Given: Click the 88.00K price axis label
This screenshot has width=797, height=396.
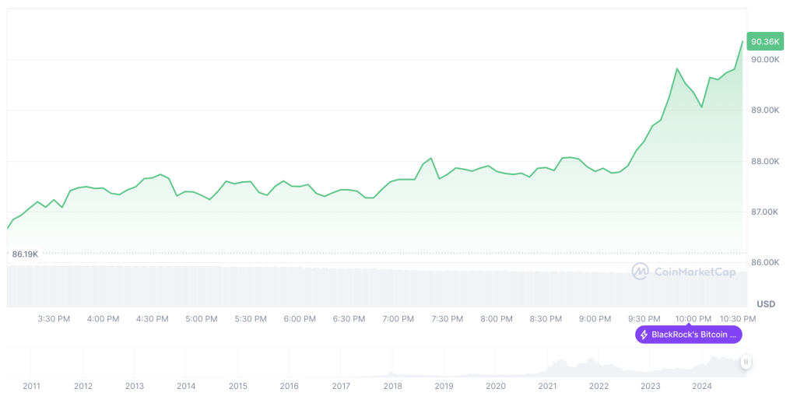Looking at the screenshot, I should [x=767, y=162].
